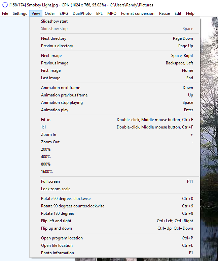Image resolution: width=218 pixels, height=261 pixels.
Task: Rotate 90 degrees counterclockwise
Action: click(x=115, y=206)
